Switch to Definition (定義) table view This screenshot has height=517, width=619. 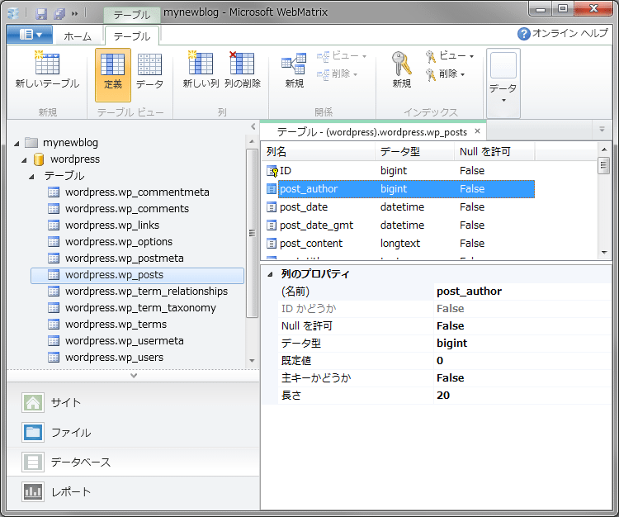pos(113,74)
